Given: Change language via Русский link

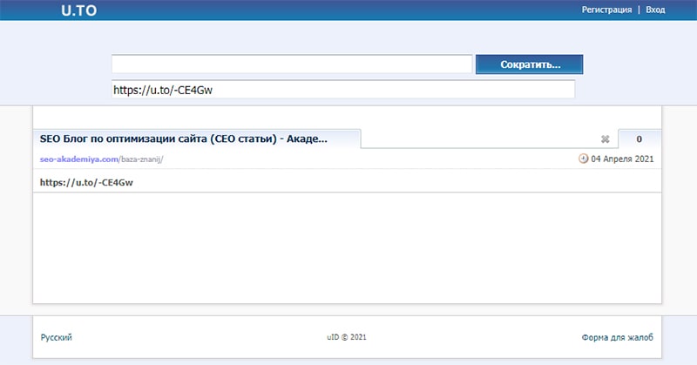Looking at the screenshot, I should pos(57,337).
